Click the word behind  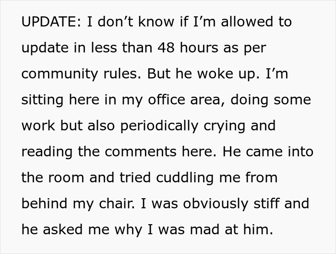click(x=44, y=203)
